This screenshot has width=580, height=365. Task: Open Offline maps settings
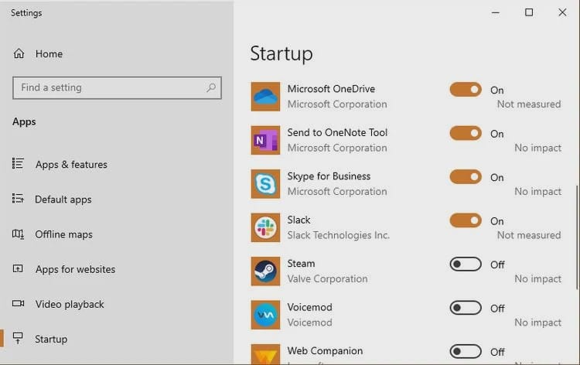tap(63, 234)
